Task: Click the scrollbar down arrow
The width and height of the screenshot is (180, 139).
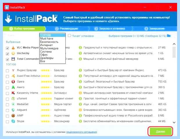Action: [x=174, y=122]
